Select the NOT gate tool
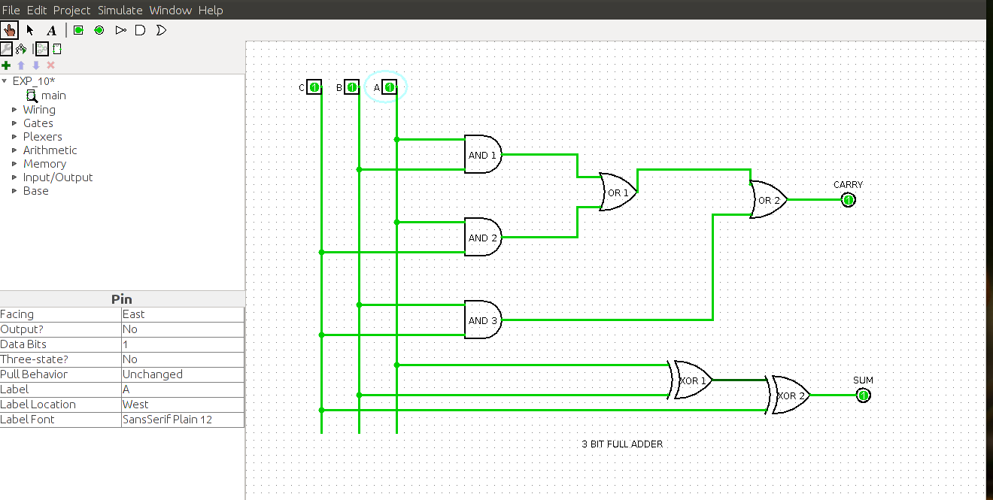The height and width of the screenshot is (500, 993). point(120,30)
